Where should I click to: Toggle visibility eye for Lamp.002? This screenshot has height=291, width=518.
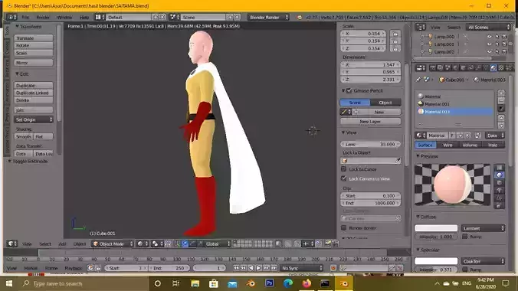pos(489,52)
